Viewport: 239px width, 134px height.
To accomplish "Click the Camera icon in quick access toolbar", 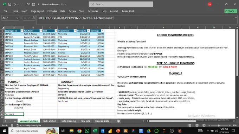I will click(28, 4).
